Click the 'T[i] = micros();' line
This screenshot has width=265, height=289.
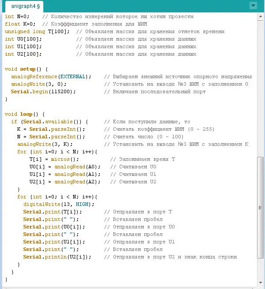(x=54, y=160)
